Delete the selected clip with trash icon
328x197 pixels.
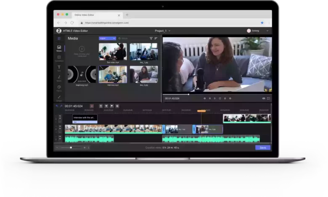(101, 106)
